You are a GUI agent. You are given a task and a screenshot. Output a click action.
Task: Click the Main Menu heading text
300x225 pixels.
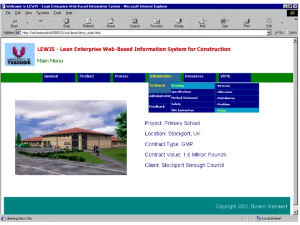click(50, 61)
